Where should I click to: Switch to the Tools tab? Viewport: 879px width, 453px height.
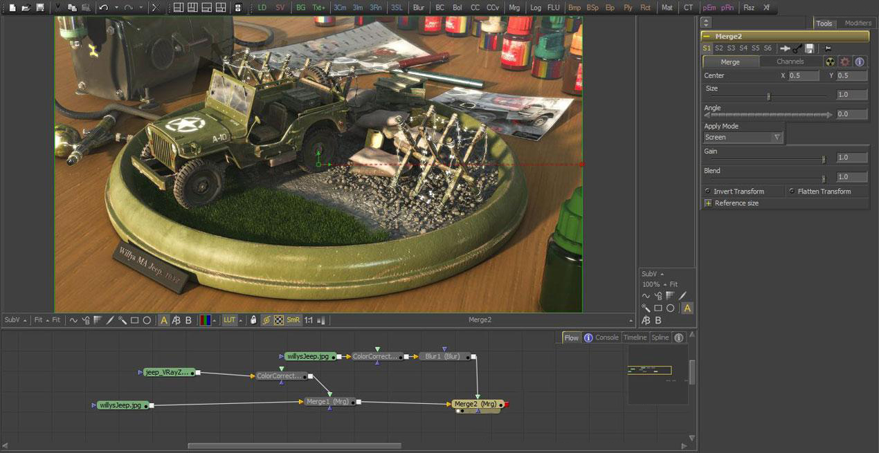click(x=824, y=23)
